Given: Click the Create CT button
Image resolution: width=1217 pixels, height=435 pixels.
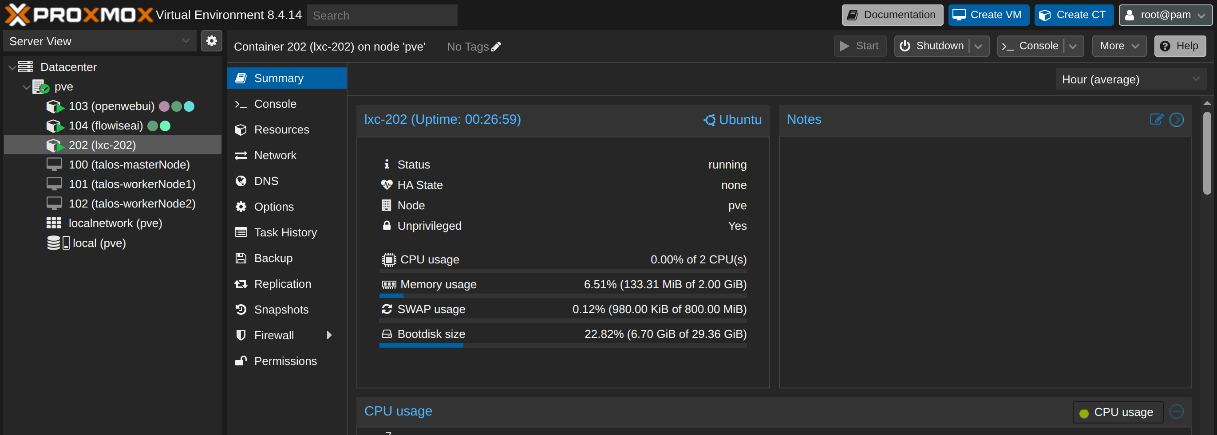Looking at the screenshot, I should 1074,15.
